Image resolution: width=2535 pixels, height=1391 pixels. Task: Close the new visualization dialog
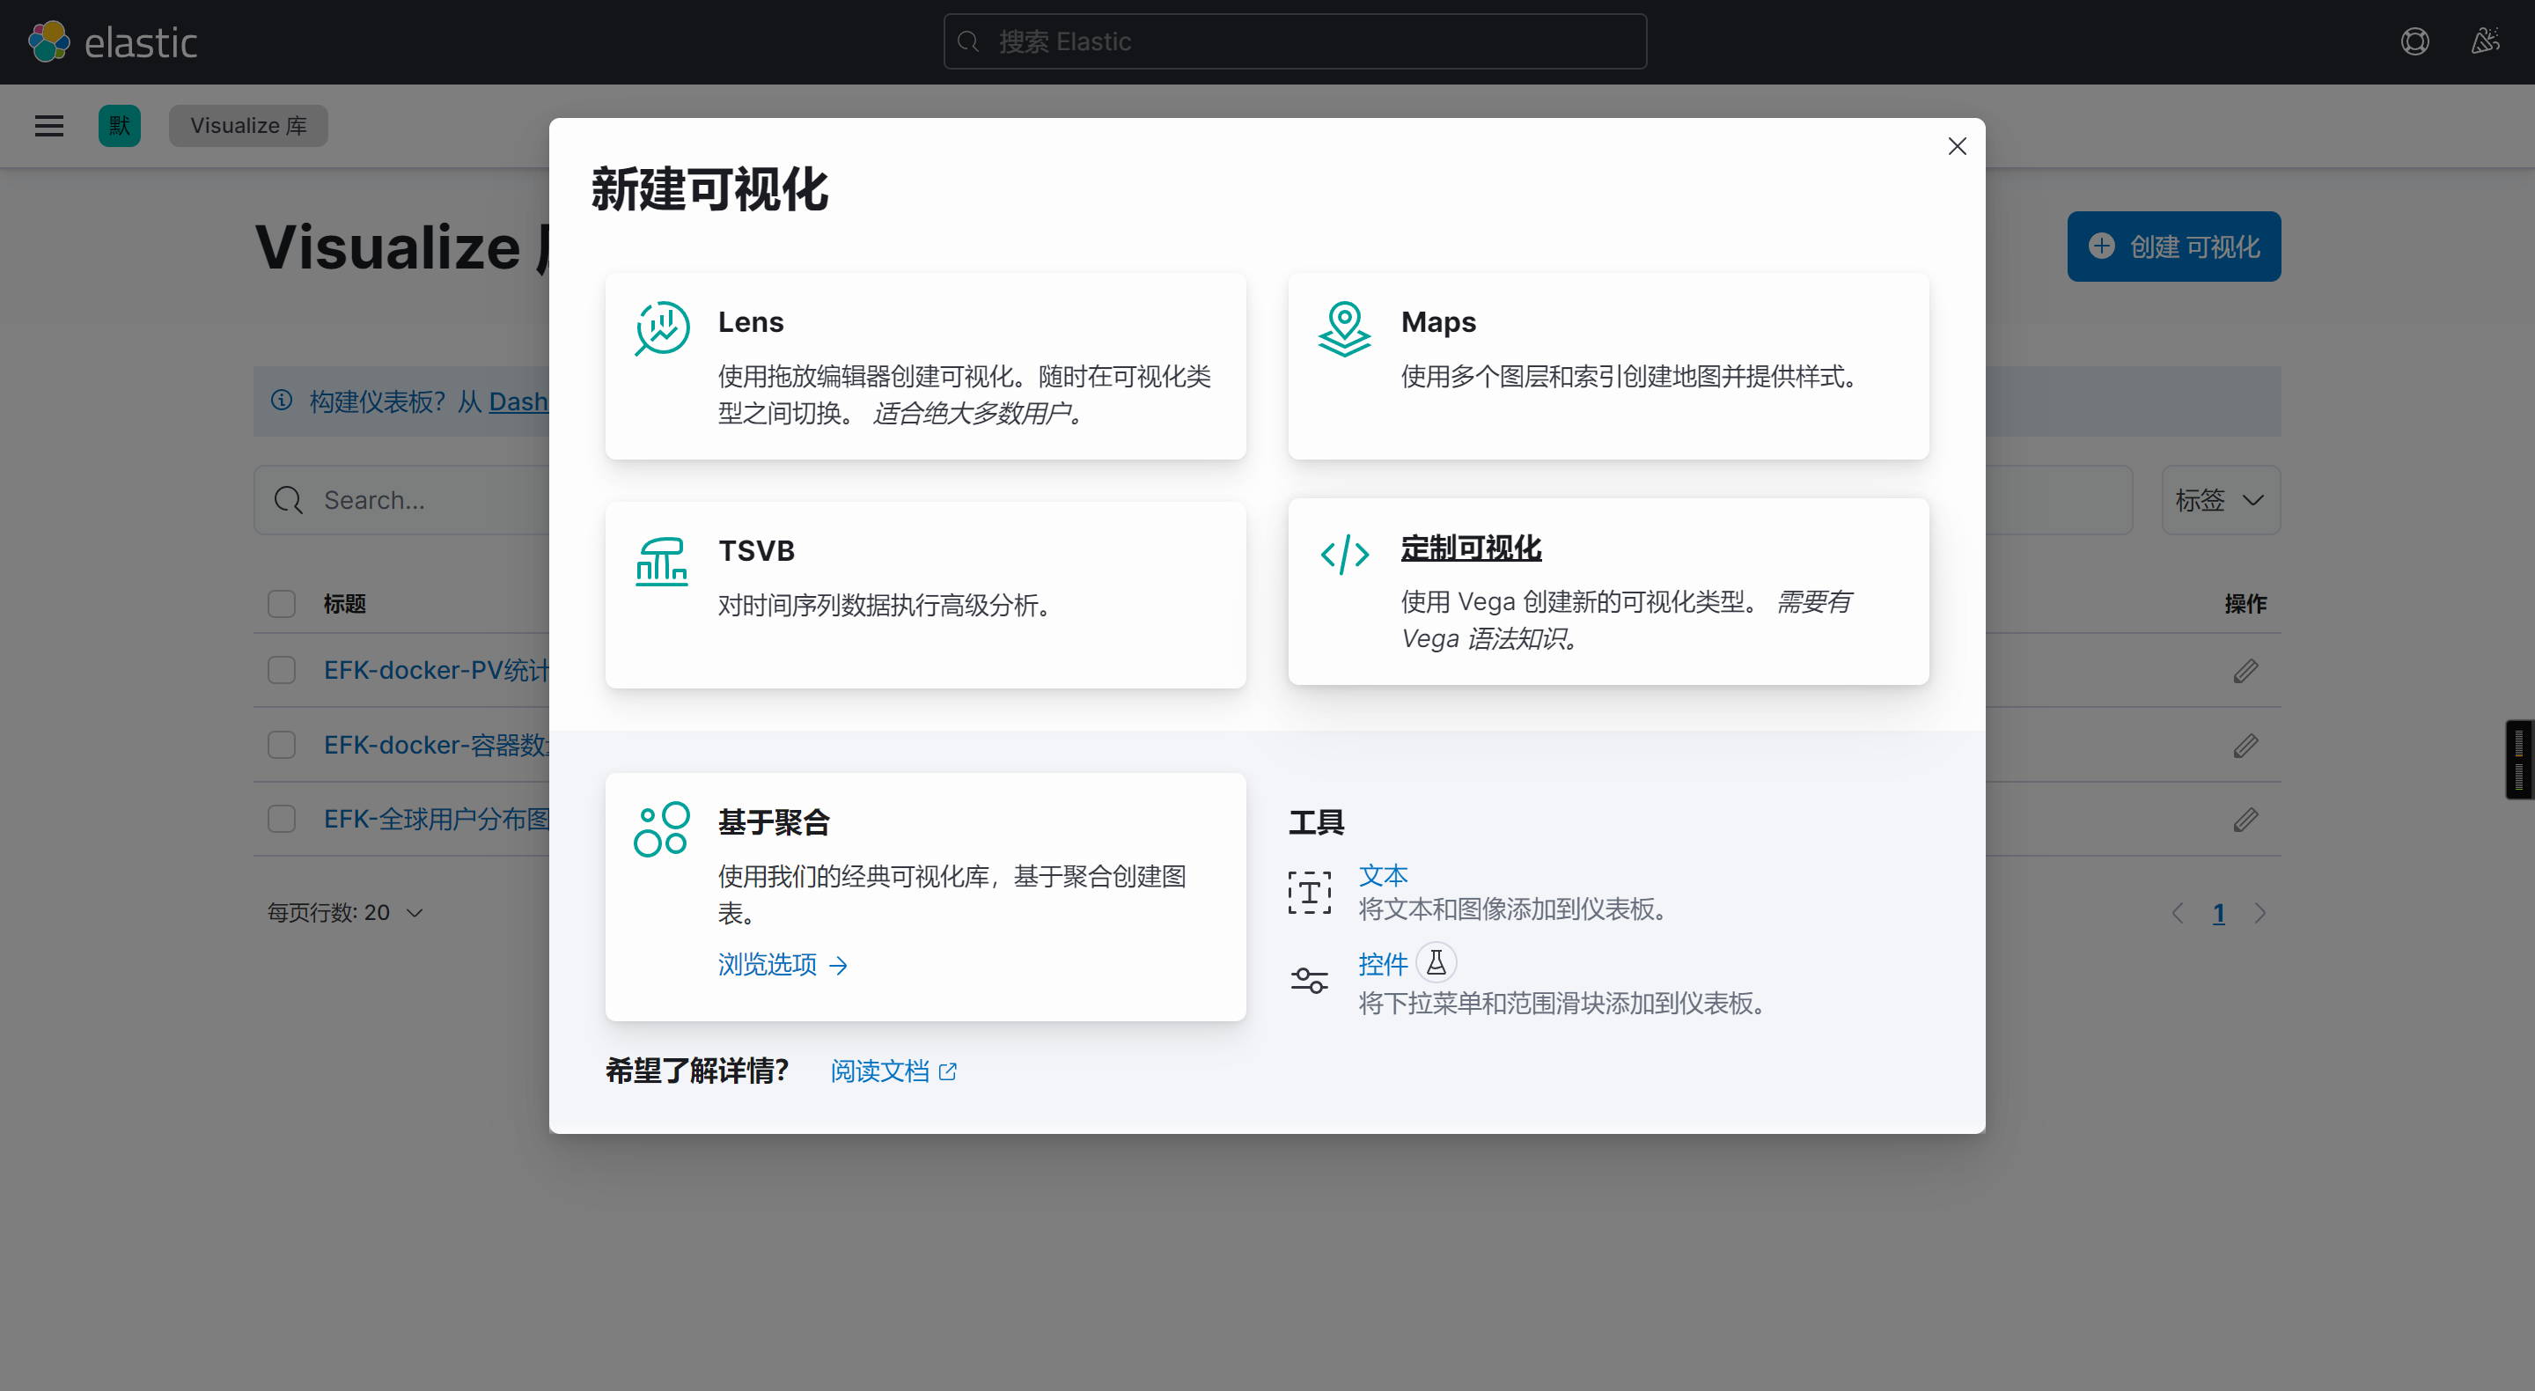click(1957, 147)
